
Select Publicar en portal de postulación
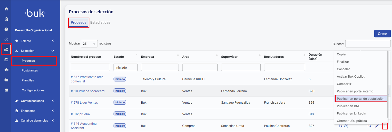tap(360, 99)
